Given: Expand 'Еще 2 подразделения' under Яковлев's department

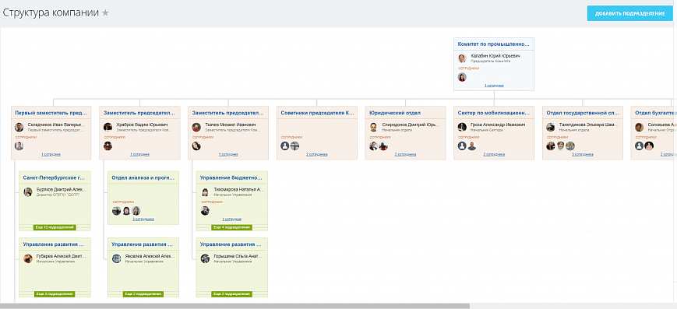Looking at the screenshot, I should pyautogui.click(x=143, y=294).
